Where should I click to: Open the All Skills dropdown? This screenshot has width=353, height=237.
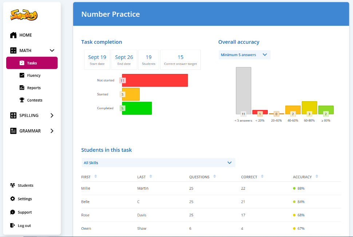[x=158, y=163]
